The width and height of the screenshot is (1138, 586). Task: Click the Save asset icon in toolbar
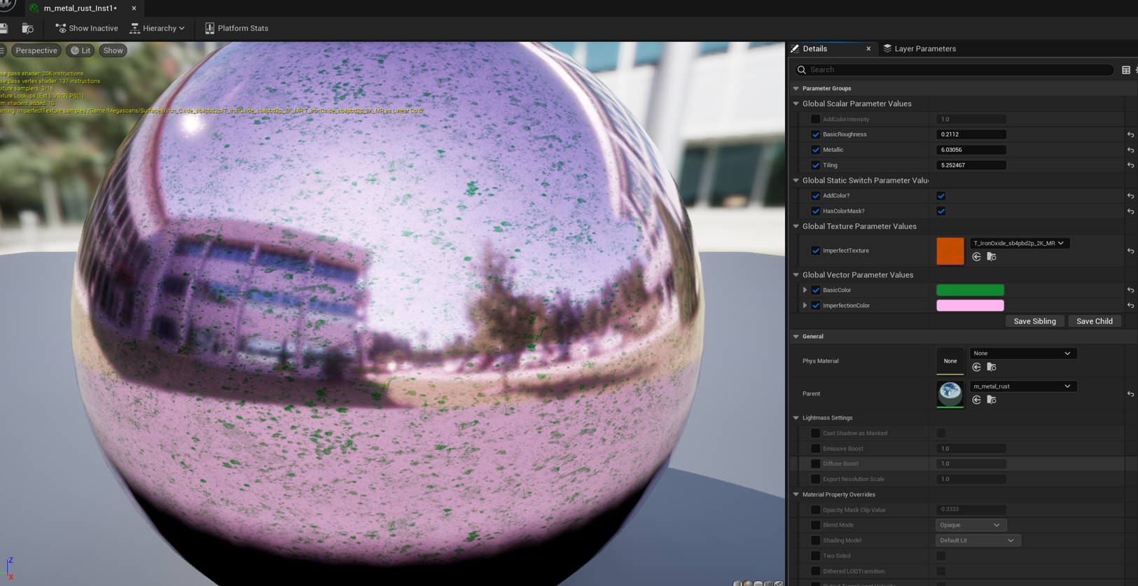pyautogui.click(x=4, y=28)
